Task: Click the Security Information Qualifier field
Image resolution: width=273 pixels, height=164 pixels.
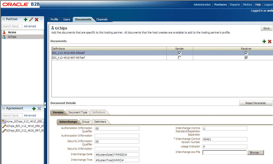Action: pos(117,141)
